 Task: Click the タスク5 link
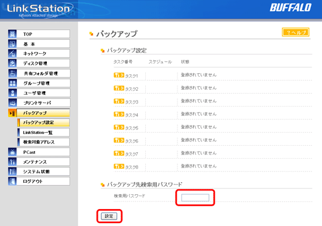pyautogui.click(x=132, y=128)
